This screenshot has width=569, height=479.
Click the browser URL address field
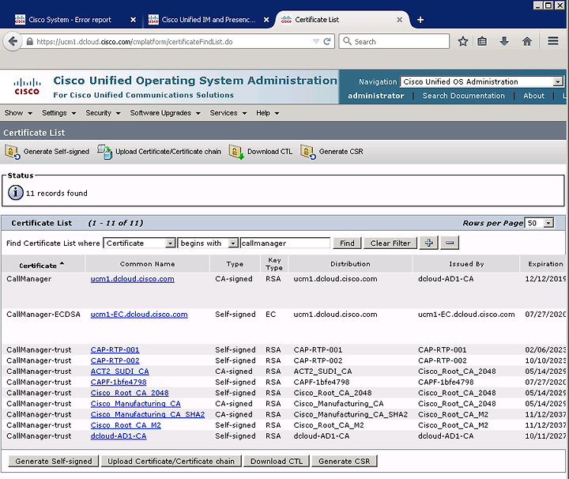point(172,41)
